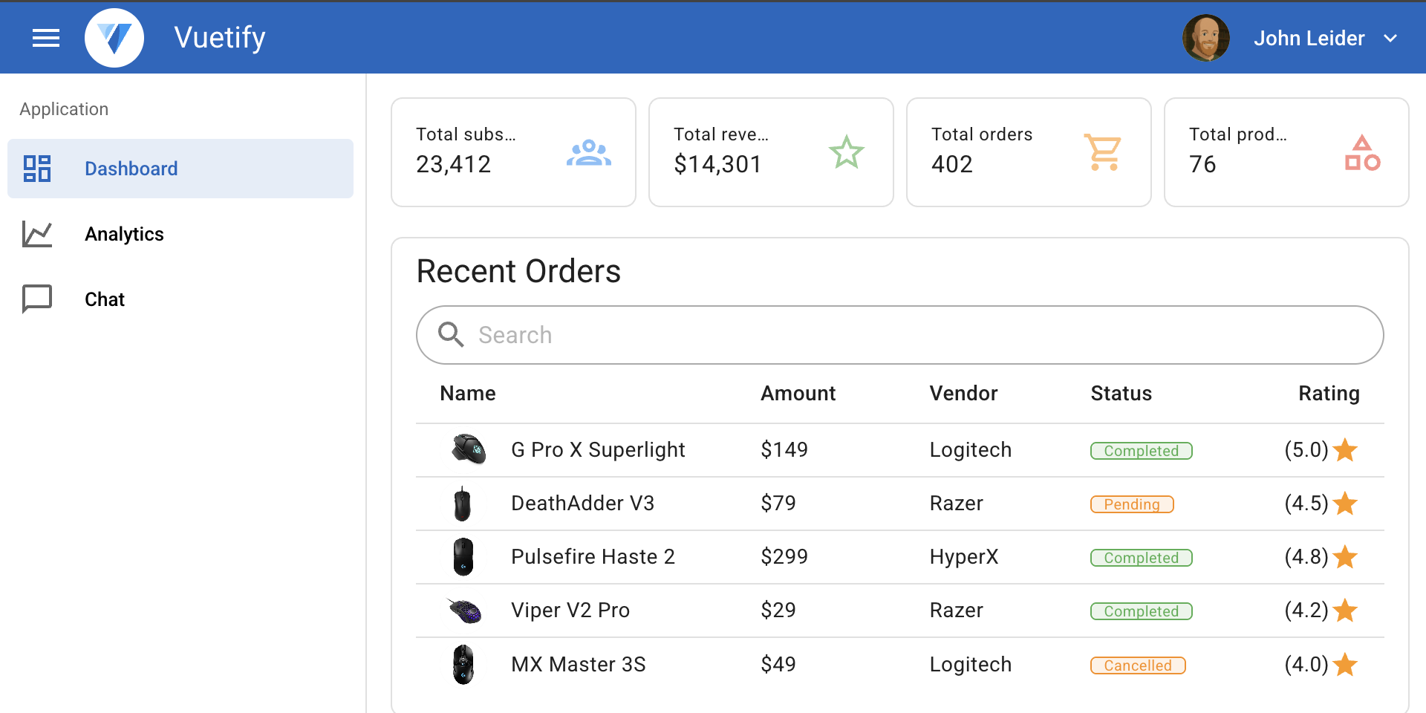Image resolution: width=1426 pixels, height=713 pixels.
Task: Click the (5.0) rating value
Action: [1306, 450]
